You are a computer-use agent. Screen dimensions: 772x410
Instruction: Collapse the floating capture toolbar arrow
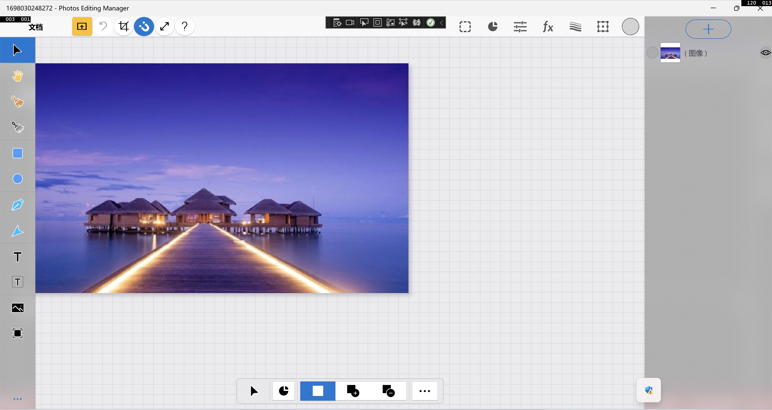click(x=441, y=23)
